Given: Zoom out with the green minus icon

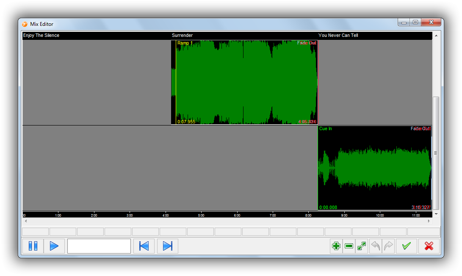Looking at the screenshot, I should (349, 246).
